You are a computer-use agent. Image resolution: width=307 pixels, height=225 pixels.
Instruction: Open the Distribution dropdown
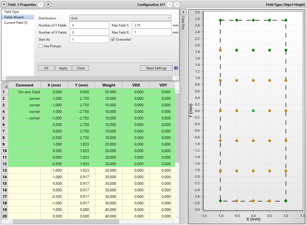pos(120,18)
